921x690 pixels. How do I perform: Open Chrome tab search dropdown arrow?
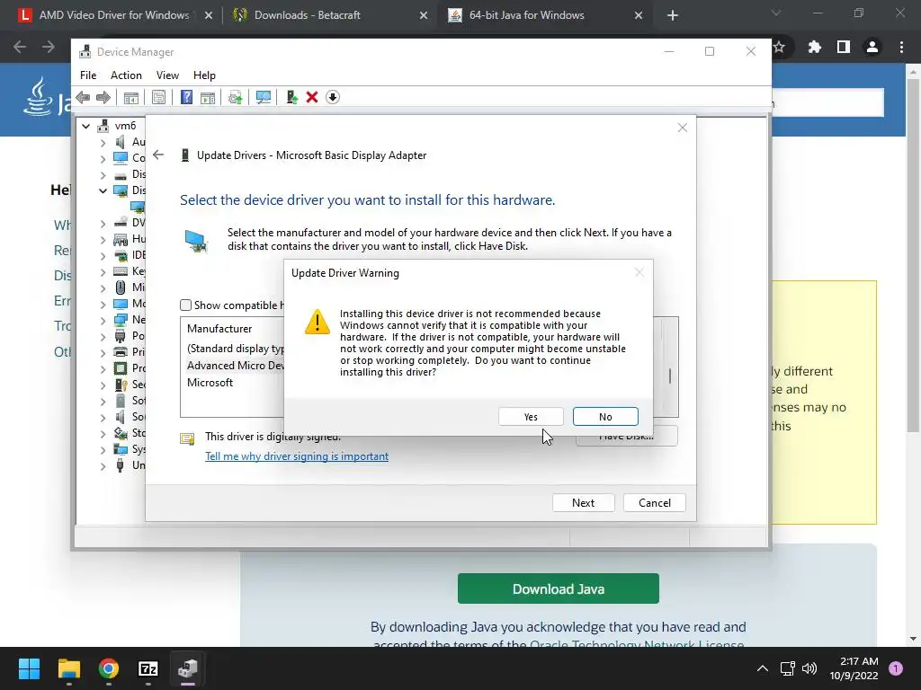pyautogui.click(x=776, y=13)
